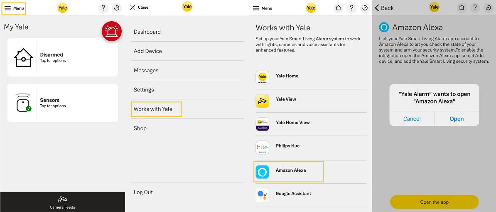
Task: Tap help icon on Works with Yale screen
Action: pyautogui.click(x=352, y=8)
